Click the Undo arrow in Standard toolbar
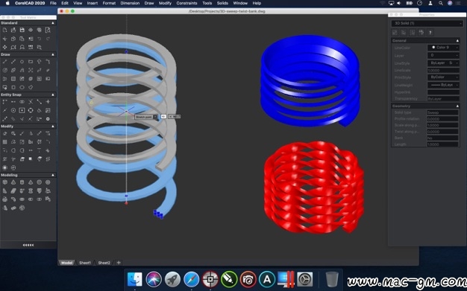The width and height of the screenshot is (467, 291). click(x=40, y=39)
